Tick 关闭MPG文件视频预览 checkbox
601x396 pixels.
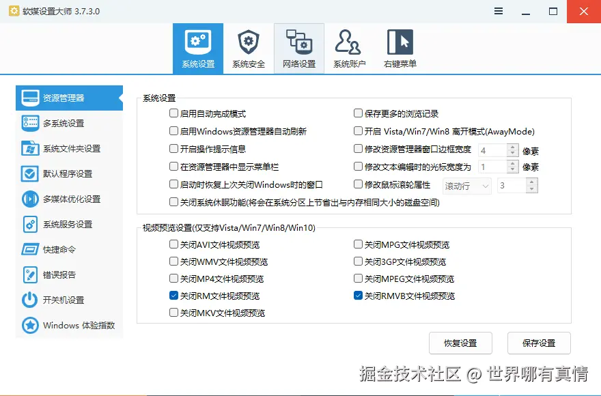pyautogui.click(x=358, y=244)
